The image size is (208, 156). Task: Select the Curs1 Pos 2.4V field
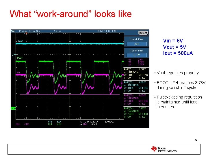pos(136,44)
